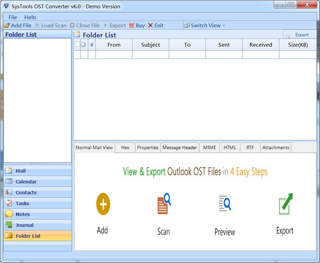This screenshot has height=263, width=320.
Task: Click the document type column header icon
Action: tap(83, 45)
